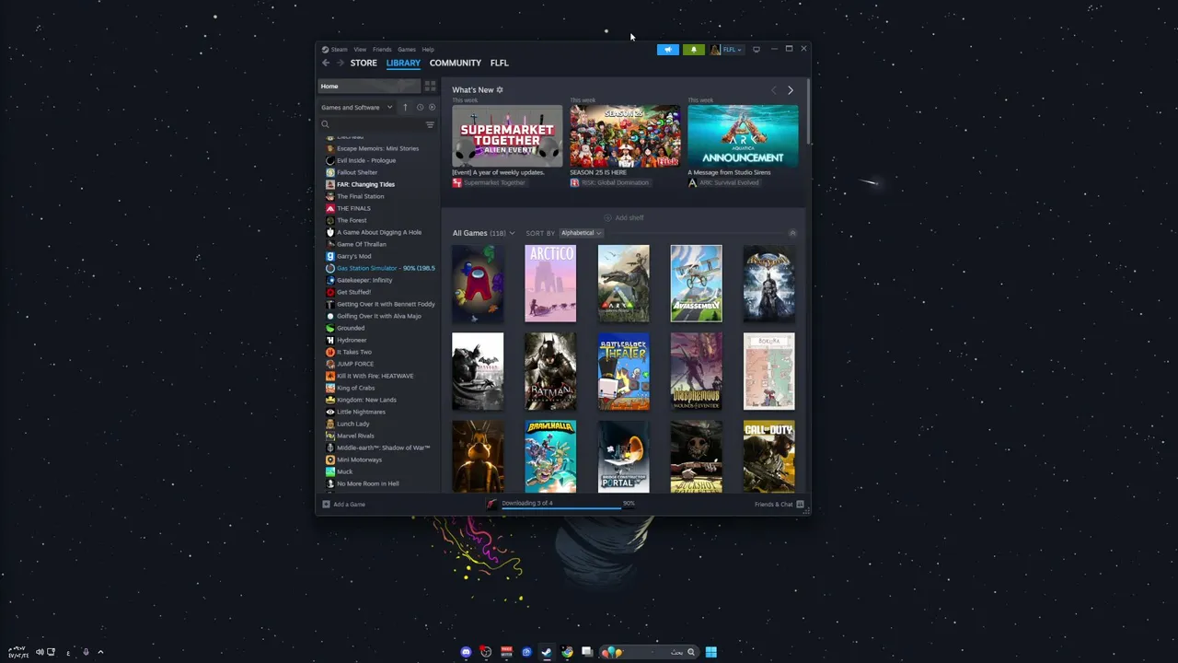
Task: Click the announcements megaphone icon
Action: click(x=668, y=50)
